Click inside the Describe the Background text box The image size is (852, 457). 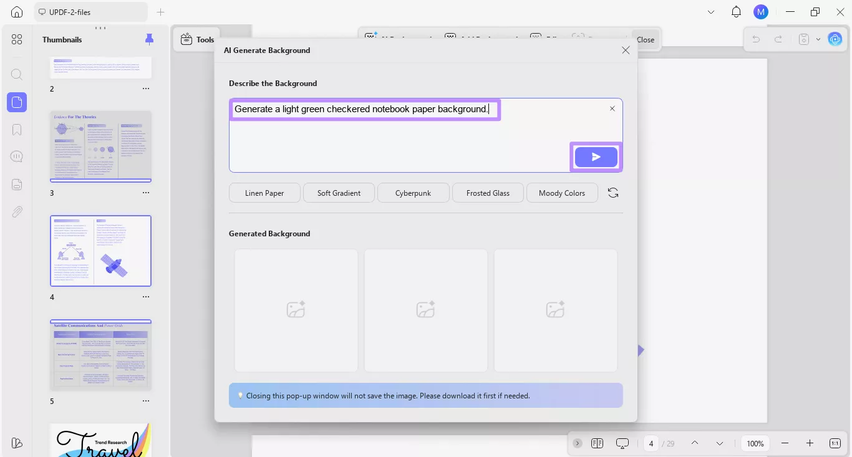coord(425,135)
